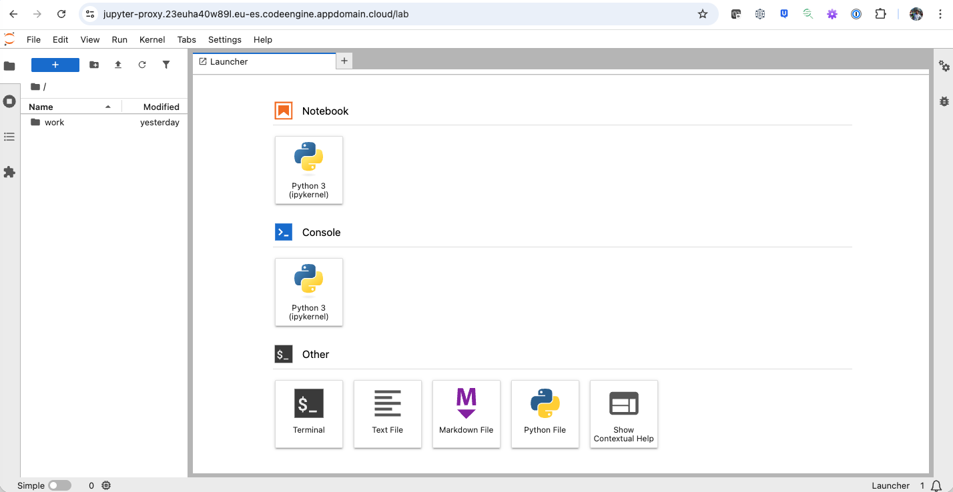This screenshot has width=953, height=492.
Task: Show Contextual Help from launcher
Action: [x=624, y=414]
